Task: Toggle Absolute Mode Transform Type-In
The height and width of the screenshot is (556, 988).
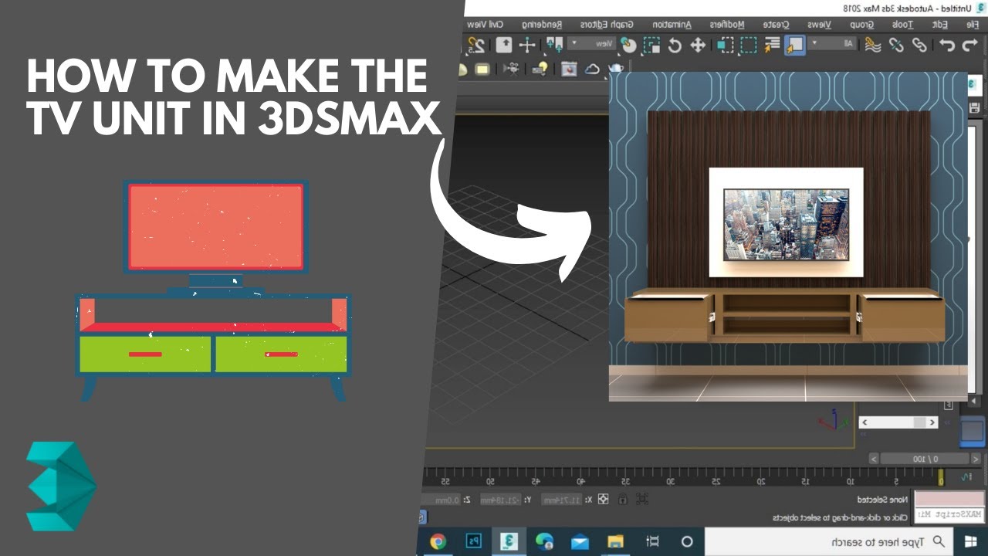Action: [x=603, y=500]
